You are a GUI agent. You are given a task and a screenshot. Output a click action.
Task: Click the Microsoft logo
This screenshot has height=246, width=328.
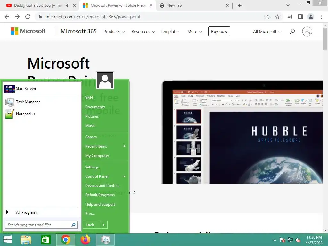(x=28, y=31)
